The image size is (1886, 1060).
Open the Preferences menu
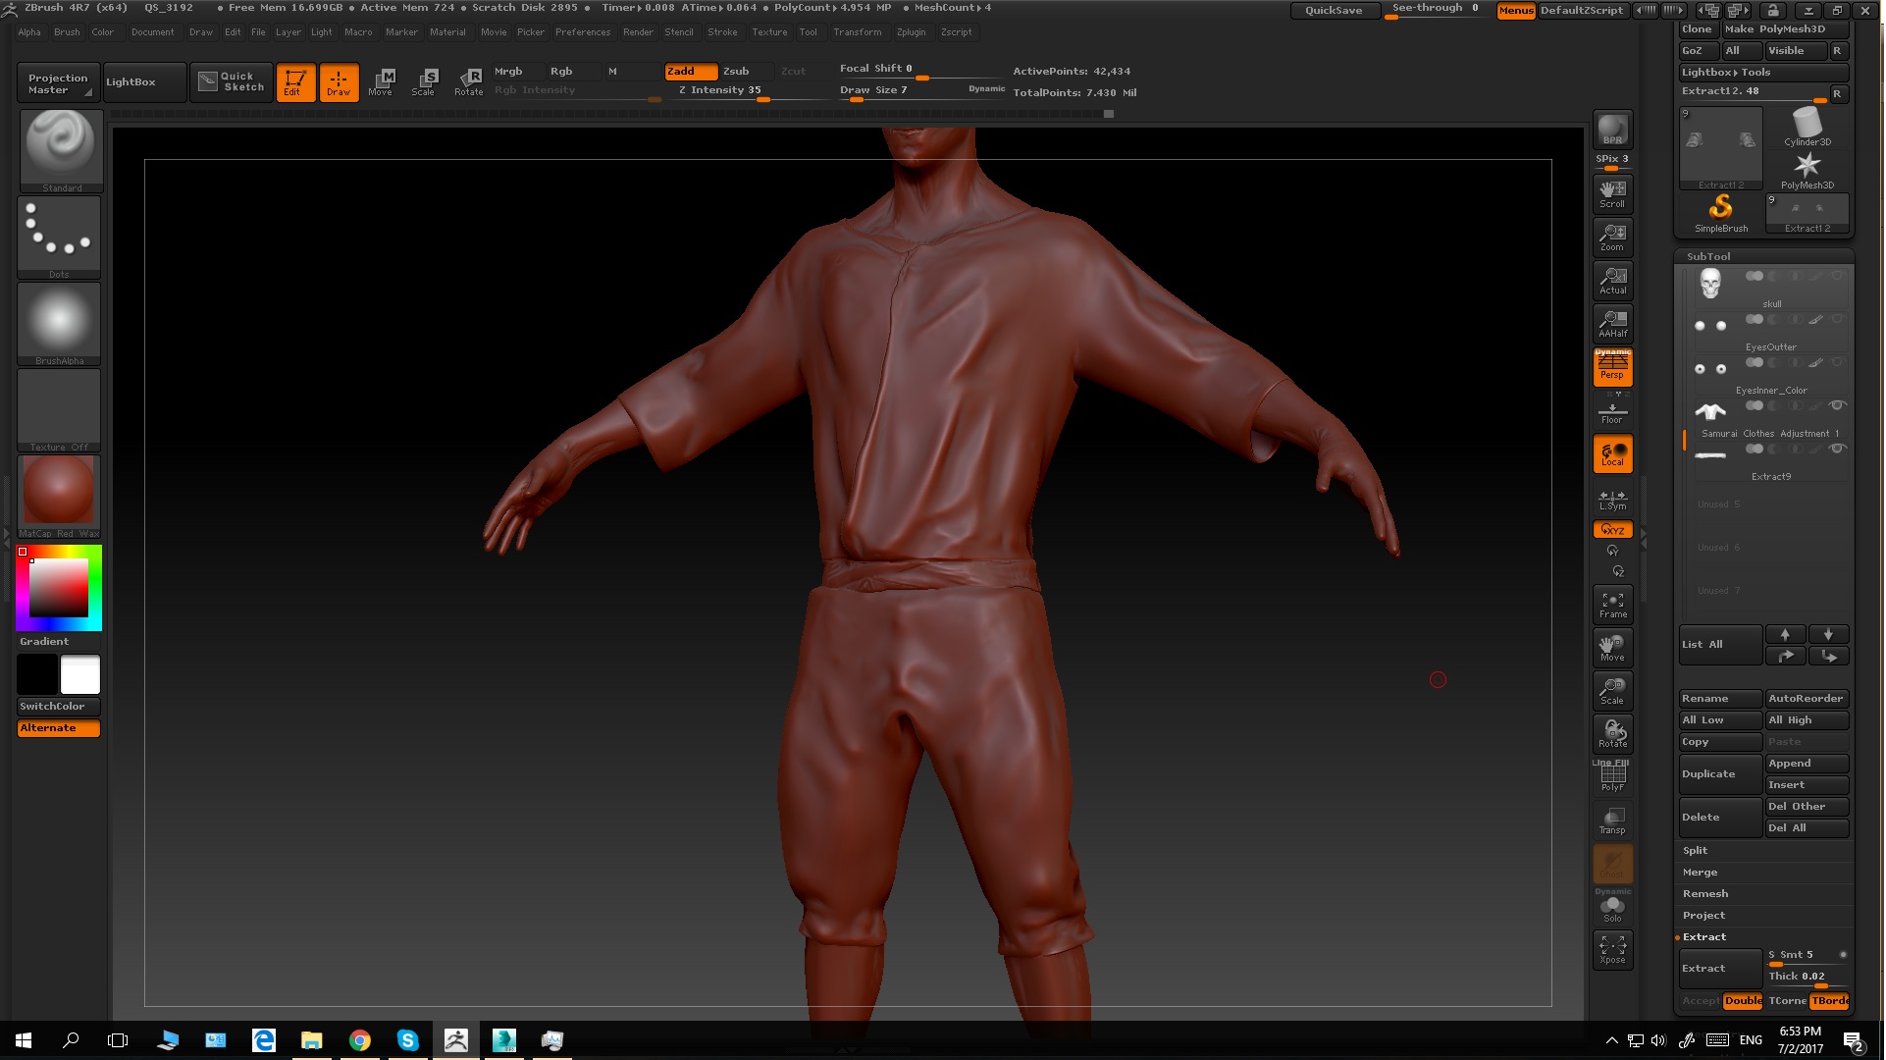(583, 32)
